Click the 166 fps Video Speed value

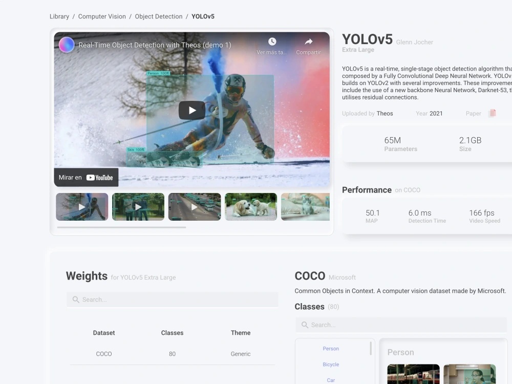[x=482, y=213]
